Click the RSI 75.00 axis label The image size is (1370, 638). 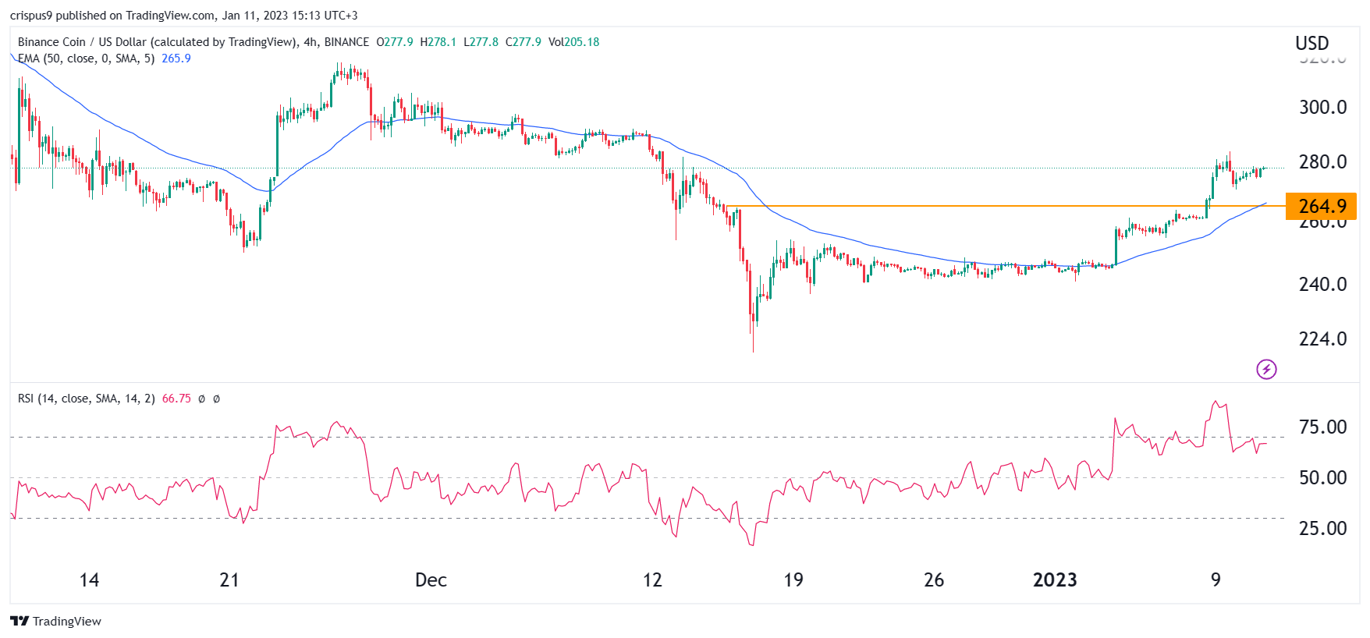1322,427
